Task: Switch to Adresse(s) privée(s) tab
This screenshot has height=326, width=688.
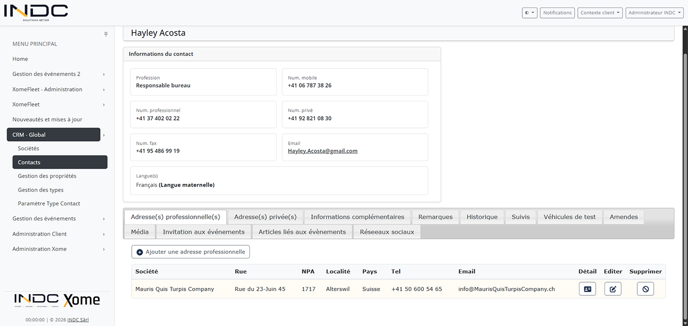Action: (266, 217)
